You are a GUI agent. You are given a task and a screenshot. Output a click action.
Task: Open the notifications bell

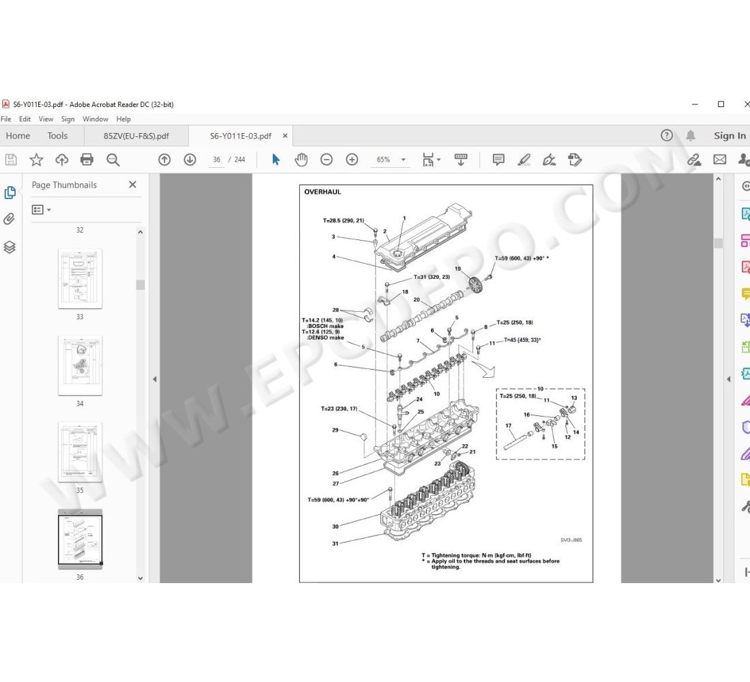point(691,136)
